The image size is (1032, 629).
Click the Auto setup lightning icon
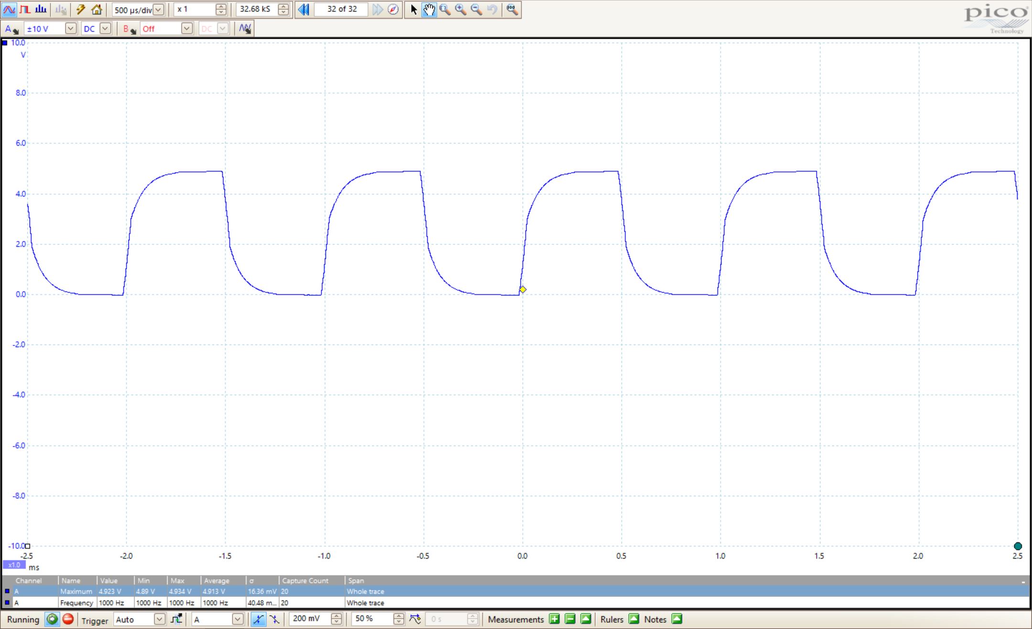80,10
